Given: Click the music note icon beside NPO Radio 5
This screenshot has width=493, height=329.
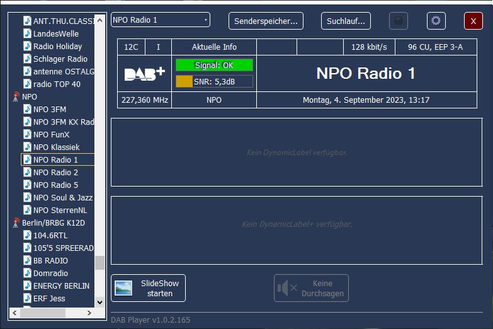Looking at the screenshot, I should pos(27,185).
